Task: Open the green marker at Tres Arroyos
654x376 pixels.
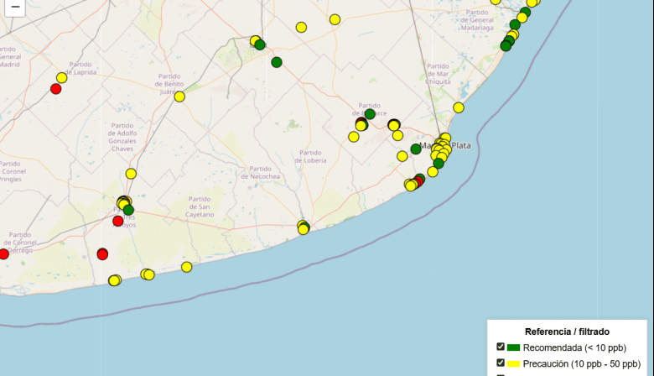Action: tap(128, 210)
